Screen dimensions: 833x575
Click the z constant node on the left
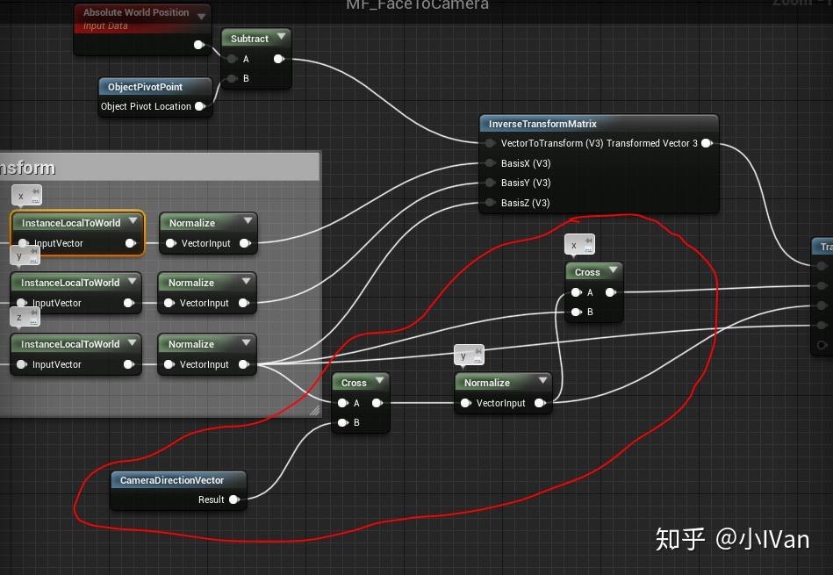coord(25,317)
